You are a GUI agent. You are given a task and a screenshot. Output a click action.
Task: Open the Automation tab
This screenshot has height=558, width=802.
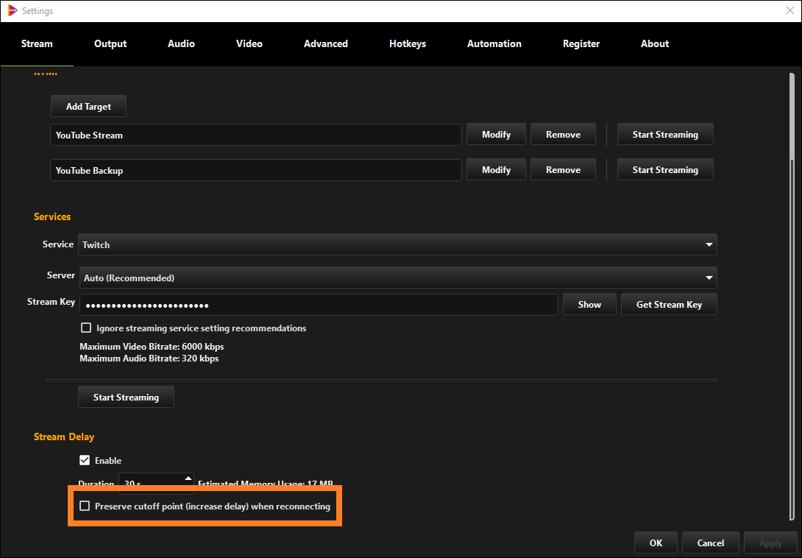494,44
